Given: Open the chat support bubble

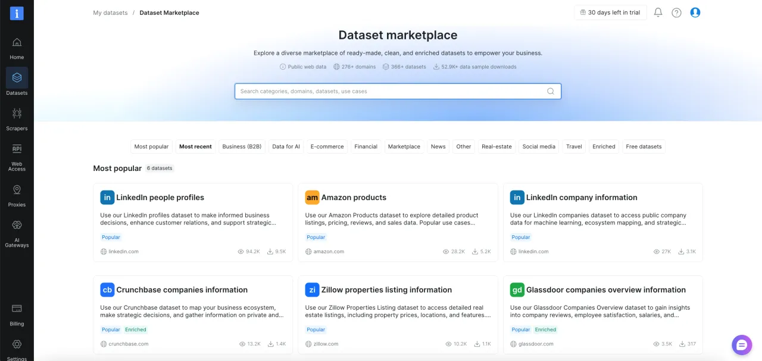Looking at the screenshot, I should coord(742,344).
